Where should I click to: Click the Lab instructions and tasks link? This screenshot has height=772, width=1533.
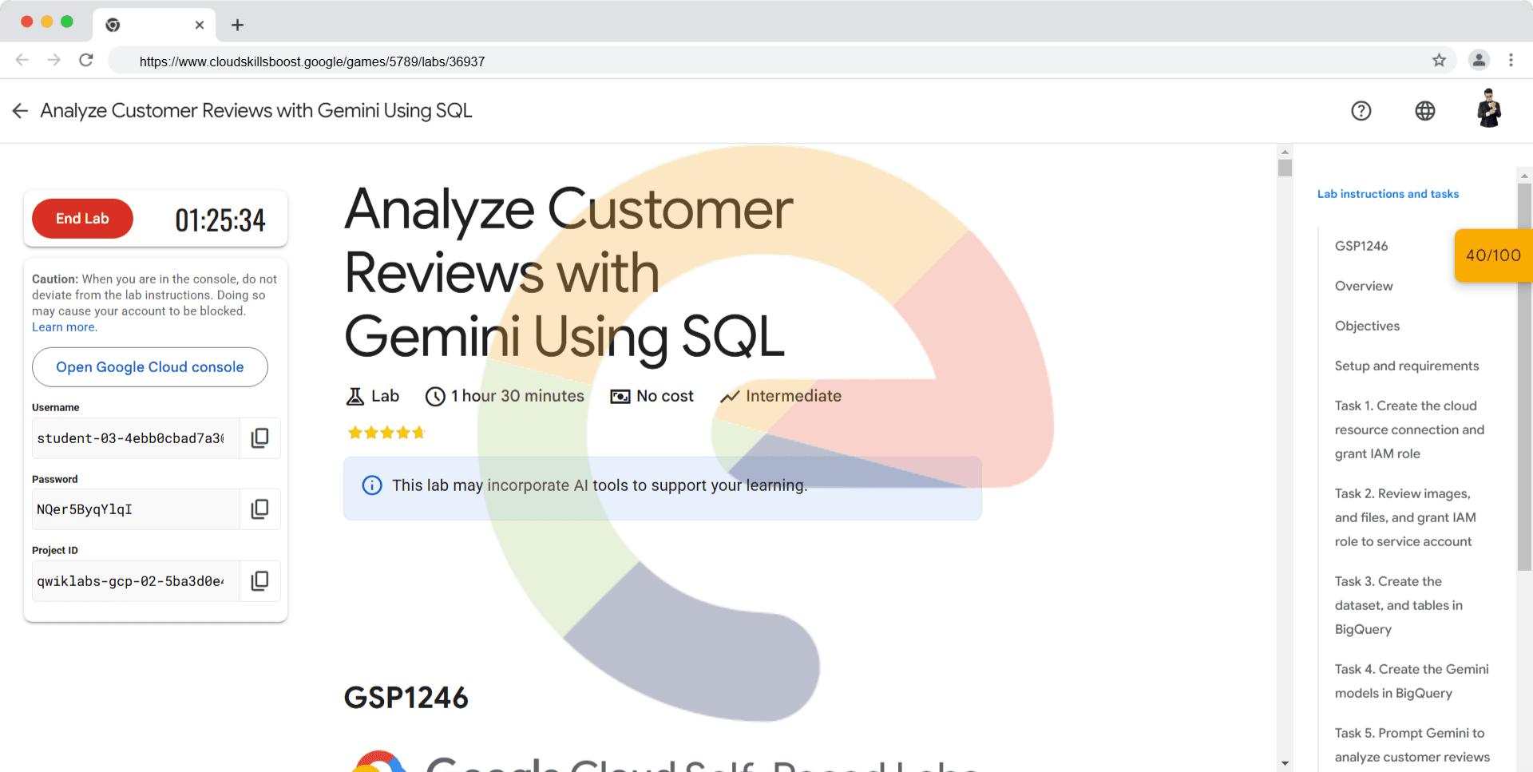pyautogui.click(x=1388, y=194)
